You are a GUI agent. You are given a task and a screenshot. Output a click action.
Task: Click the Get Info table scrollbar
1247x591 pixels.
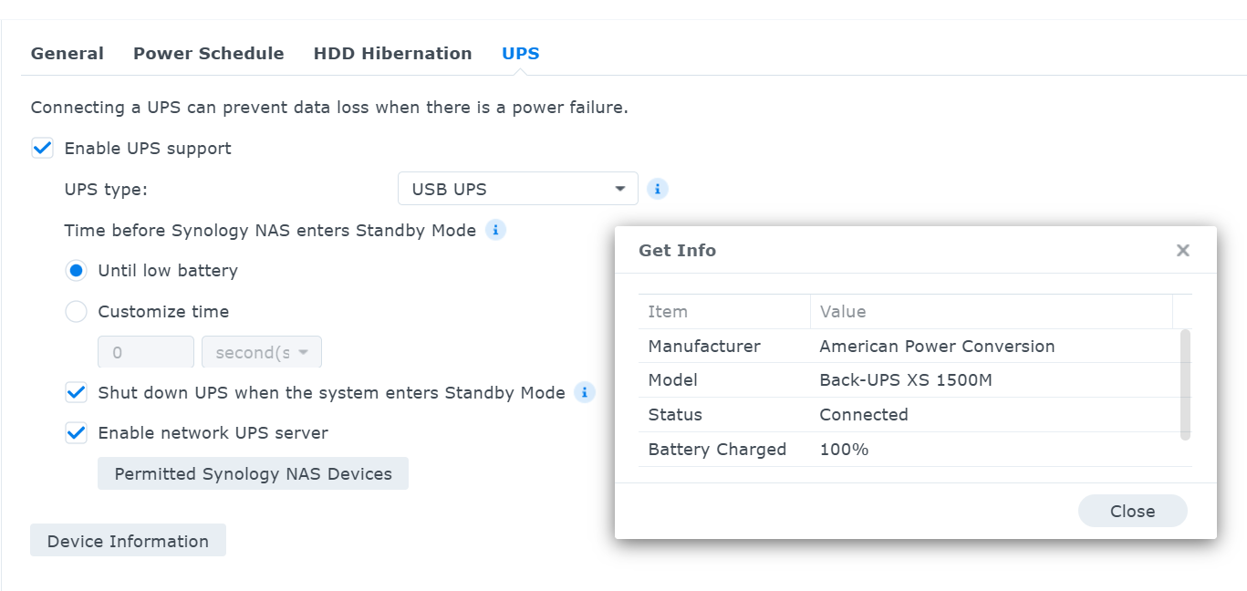pos(1185,385)
